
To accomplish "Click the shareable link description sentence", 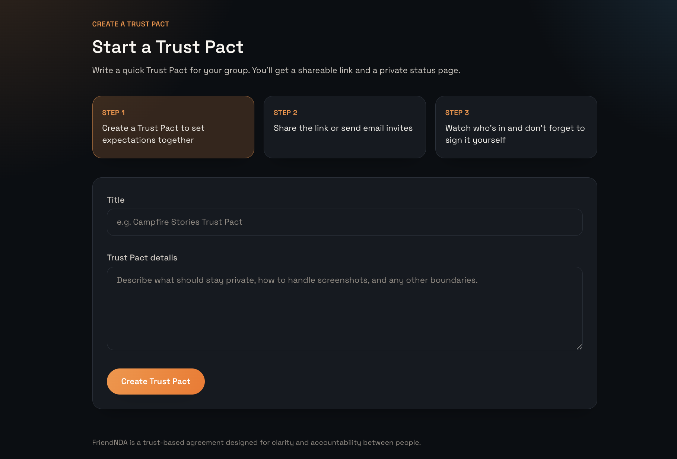I will [276, 70].
